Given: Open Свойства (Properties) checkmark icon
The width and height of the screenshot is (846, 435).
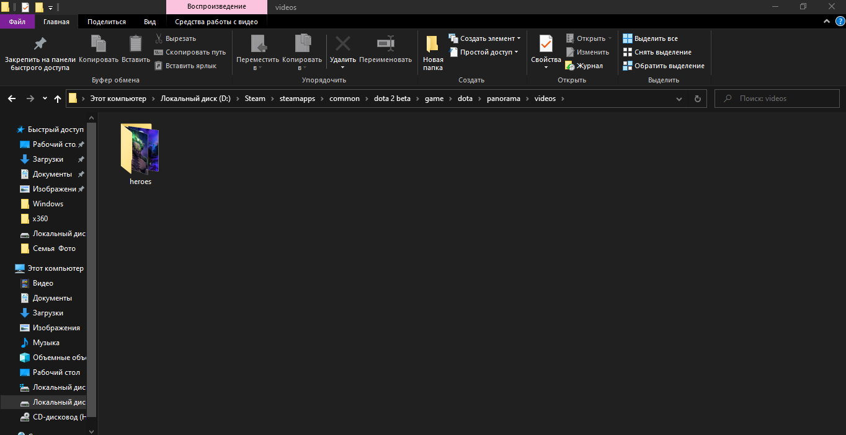Looking at the screenshot, I should tap(546, 44).
